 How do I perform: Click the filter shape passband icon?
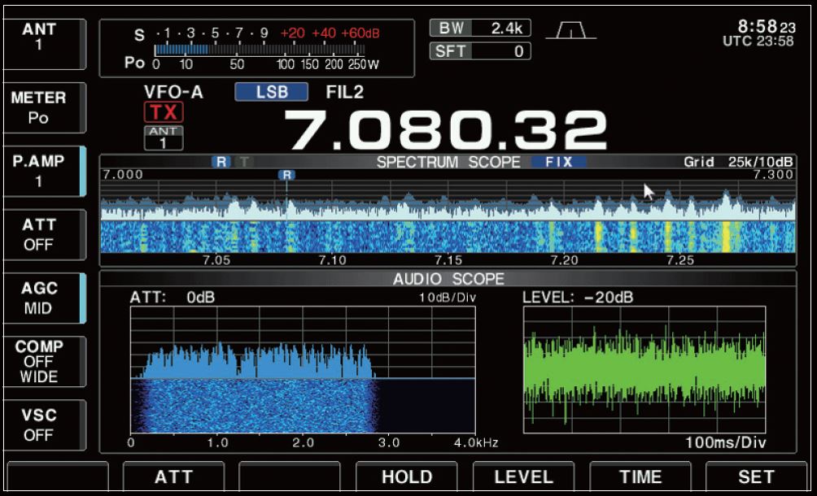[570, 30]
